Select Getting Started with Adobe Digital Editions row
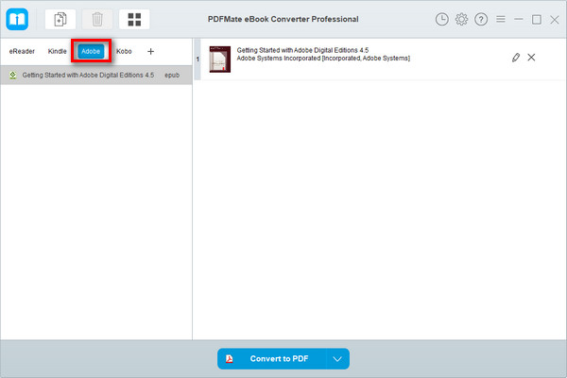This screenshot has width=567, height=378. [x=96, y=76]
